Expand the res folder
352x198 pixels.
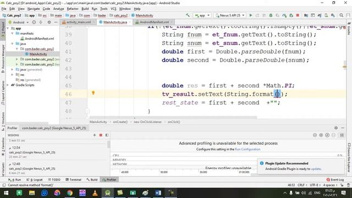point(12,75)
